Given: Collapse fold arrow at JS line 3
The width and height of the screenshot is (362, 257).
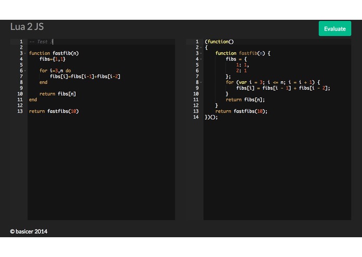Looking at the screenshot, I should pyautogui.click(x=201, y=53).
